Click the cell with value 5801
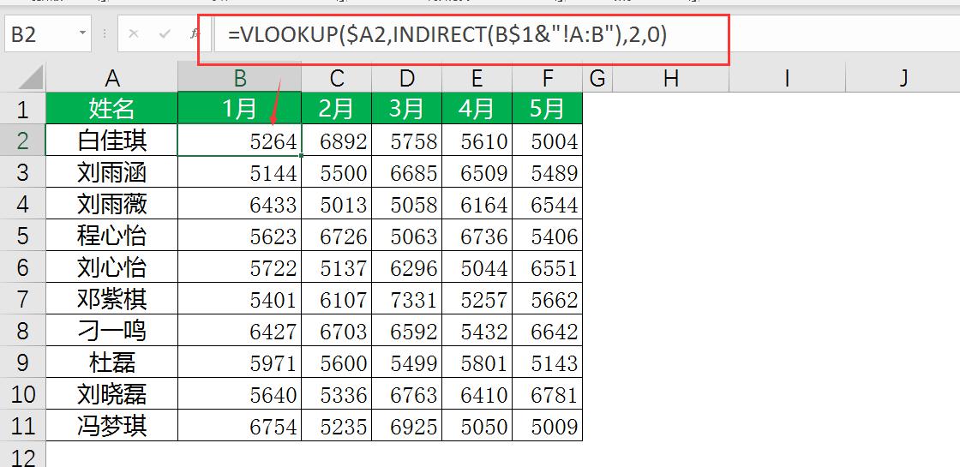Viewport: 960px width, 467px height. pos(477,362)
